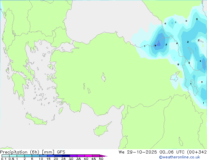Click the '10' legend scale label

[41, 159]
